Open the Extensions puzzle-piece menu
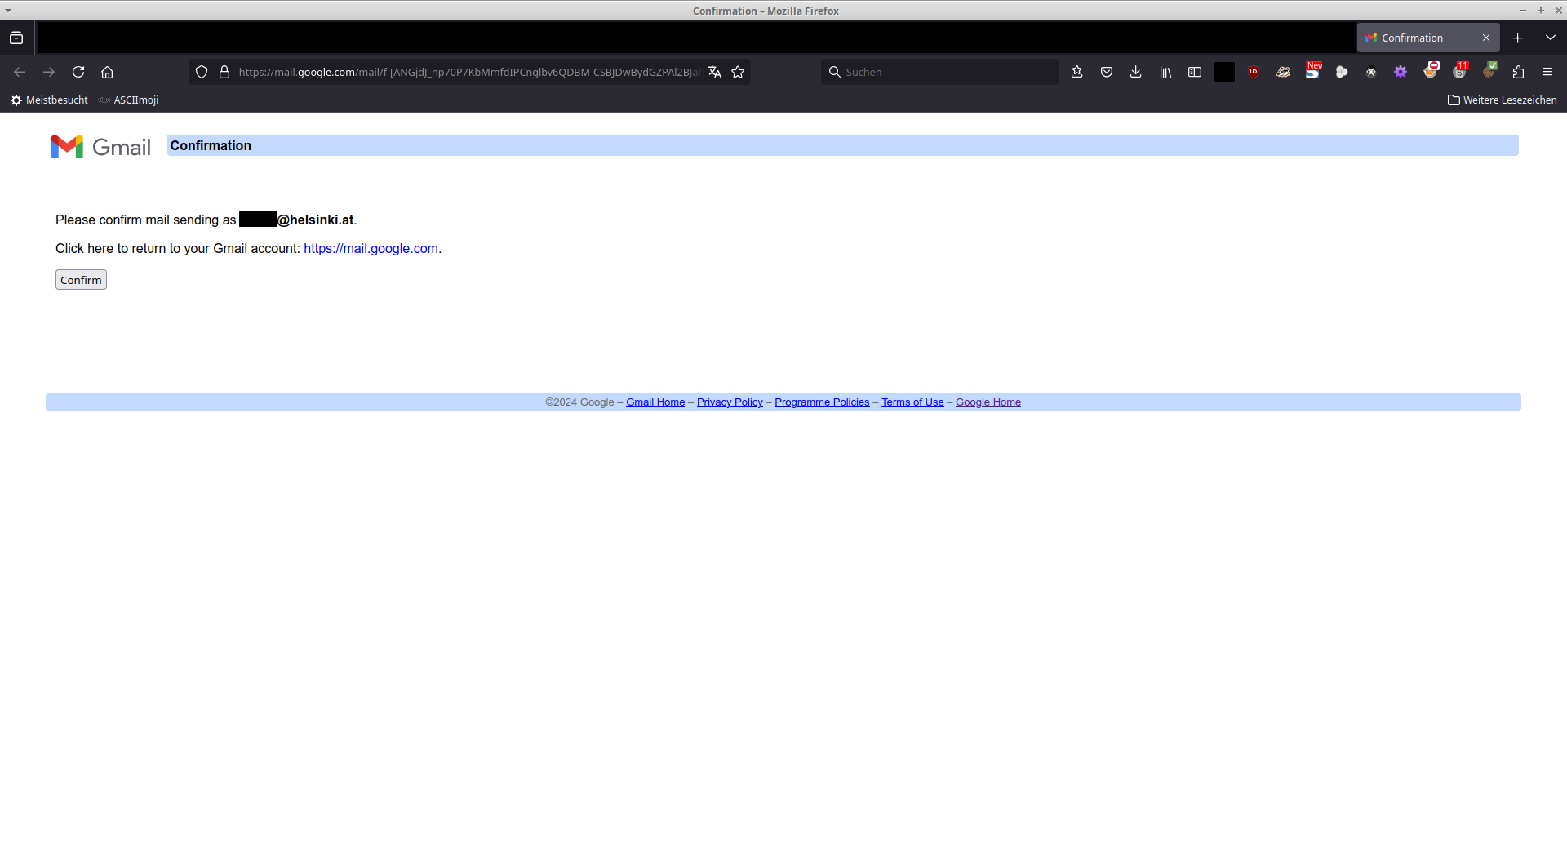This screenshot has width=1567, height=861. (x=1518, y=72)
